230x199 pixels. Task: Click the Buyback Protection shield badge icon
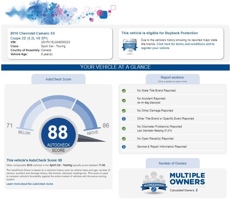click(130, 46)
